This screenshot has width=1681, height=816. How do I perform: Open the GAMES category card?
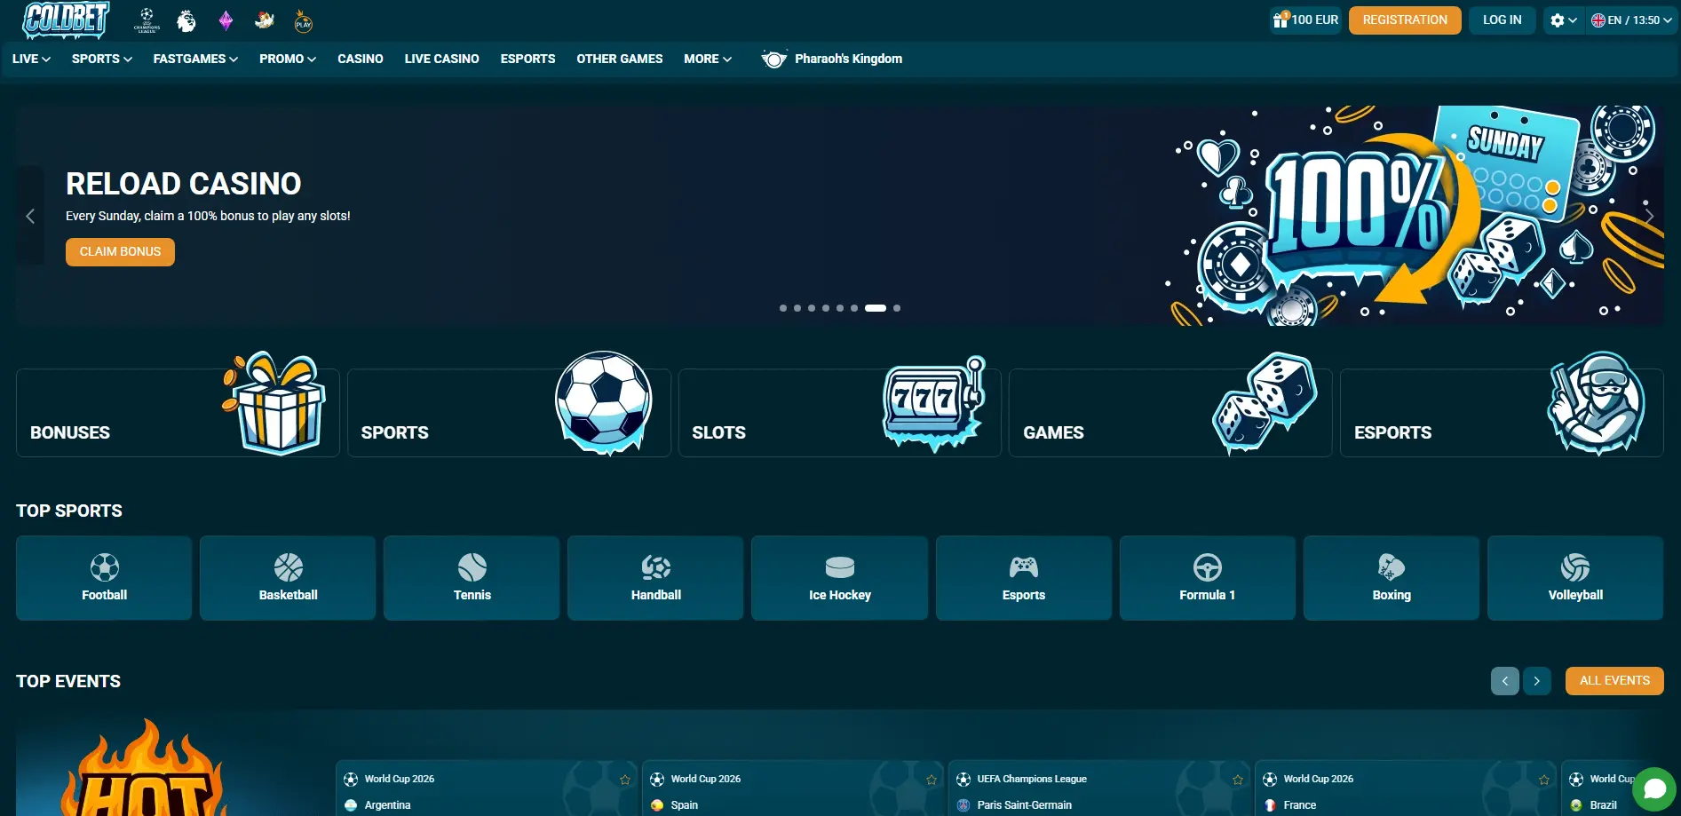tap(1170, 413)
